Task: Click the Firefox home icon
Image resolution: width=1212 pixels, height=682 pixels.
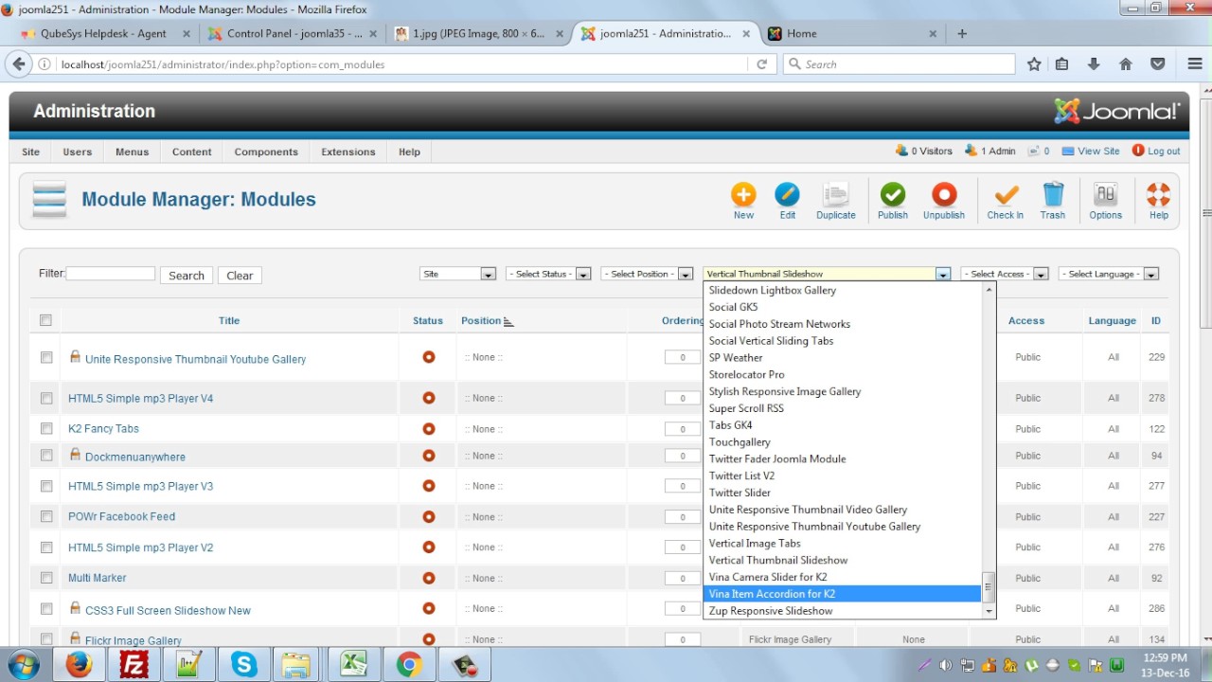Action: pyautogui.click(x=1126, y=64)
